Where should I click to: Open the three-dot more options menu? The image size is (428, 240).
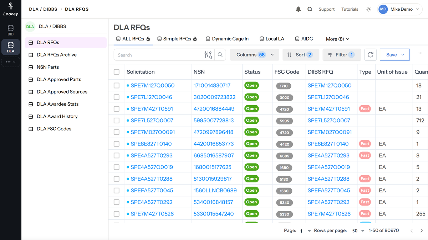[421, 53]
